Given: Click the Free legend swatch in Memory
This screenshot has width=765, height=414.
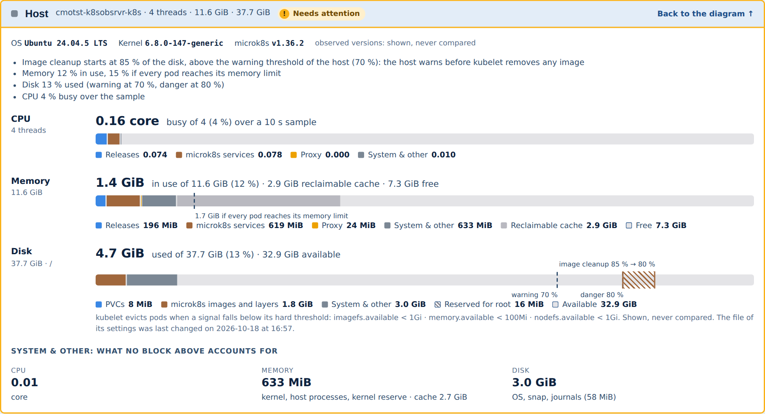Looking at the screenshot, I should [x=629, y=226].
